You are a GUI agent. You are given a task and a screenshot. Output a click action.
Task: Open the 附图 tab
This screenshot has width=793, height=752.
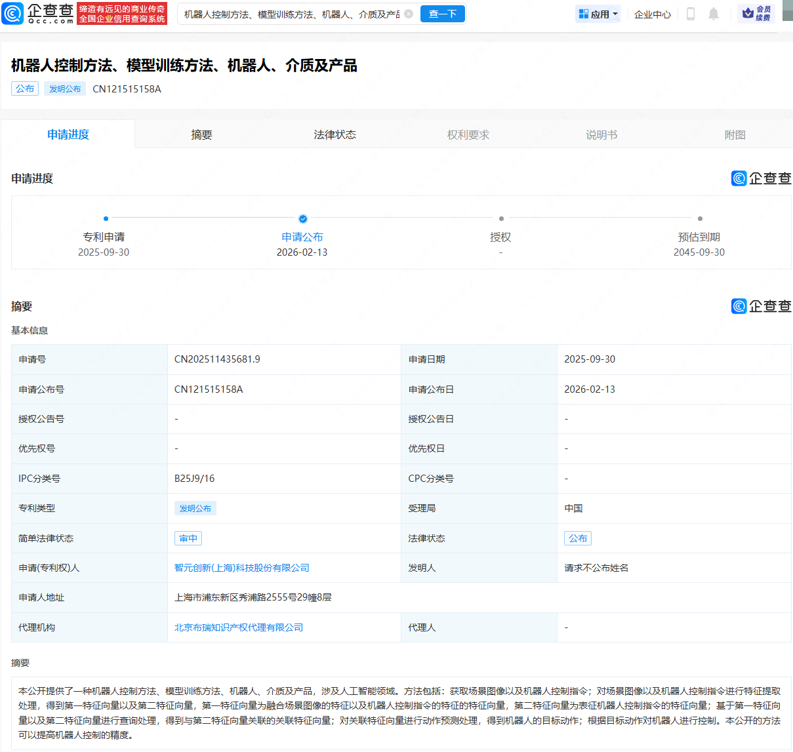(735, 134)
